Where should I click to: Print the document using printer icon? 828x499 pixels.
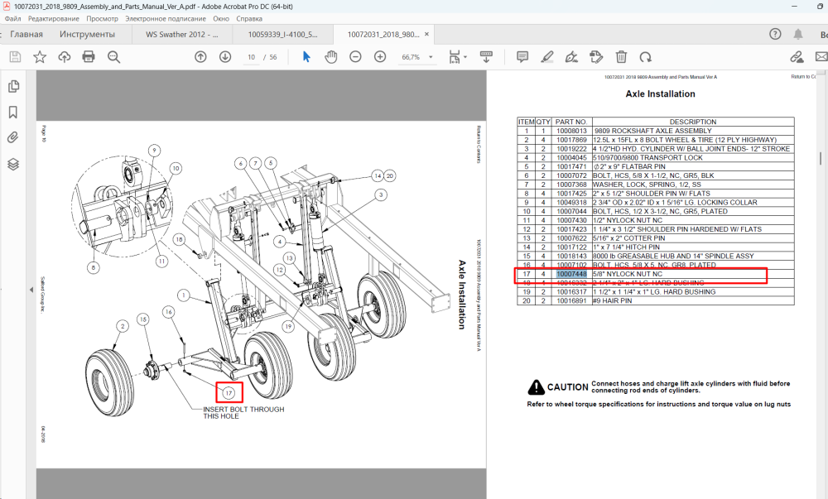[x=89, y=57]
